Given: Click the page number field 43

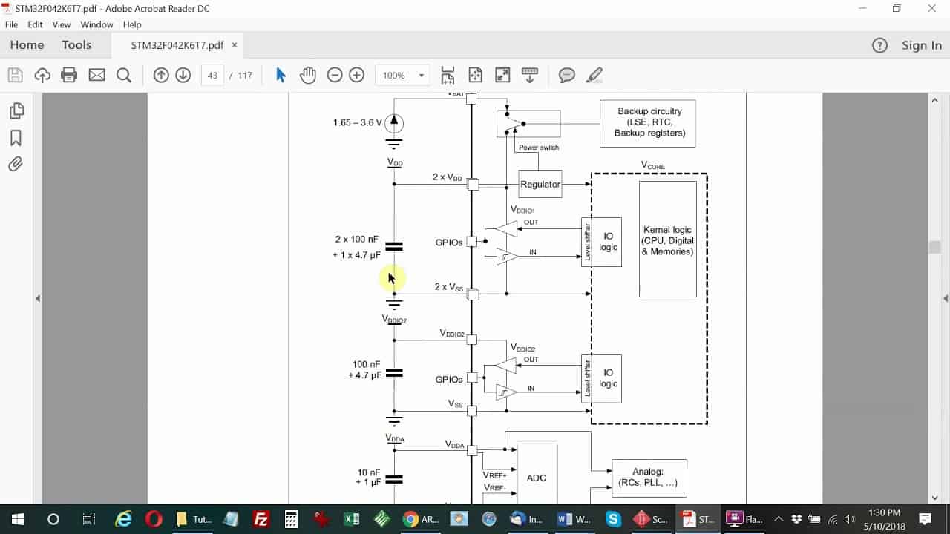Looking at the screenshot, I should click(x=212, y=75).
